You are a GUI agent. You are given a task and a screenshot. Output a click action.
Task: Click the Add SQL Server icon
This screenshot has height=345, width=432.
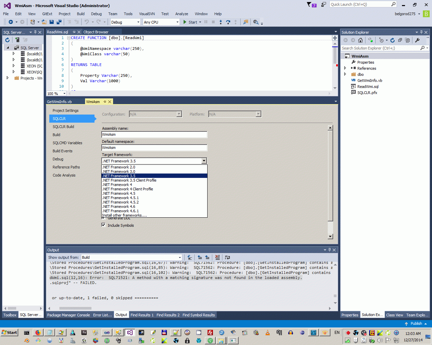click(x=17, y=40)
